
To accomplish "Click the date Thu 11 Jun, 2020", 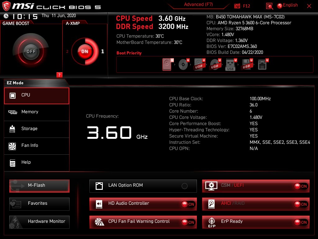I will (x=59, y=16).
